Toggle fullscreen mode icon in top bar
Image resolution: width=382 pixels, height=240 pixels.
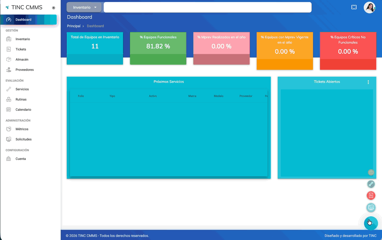click(354, 7)
